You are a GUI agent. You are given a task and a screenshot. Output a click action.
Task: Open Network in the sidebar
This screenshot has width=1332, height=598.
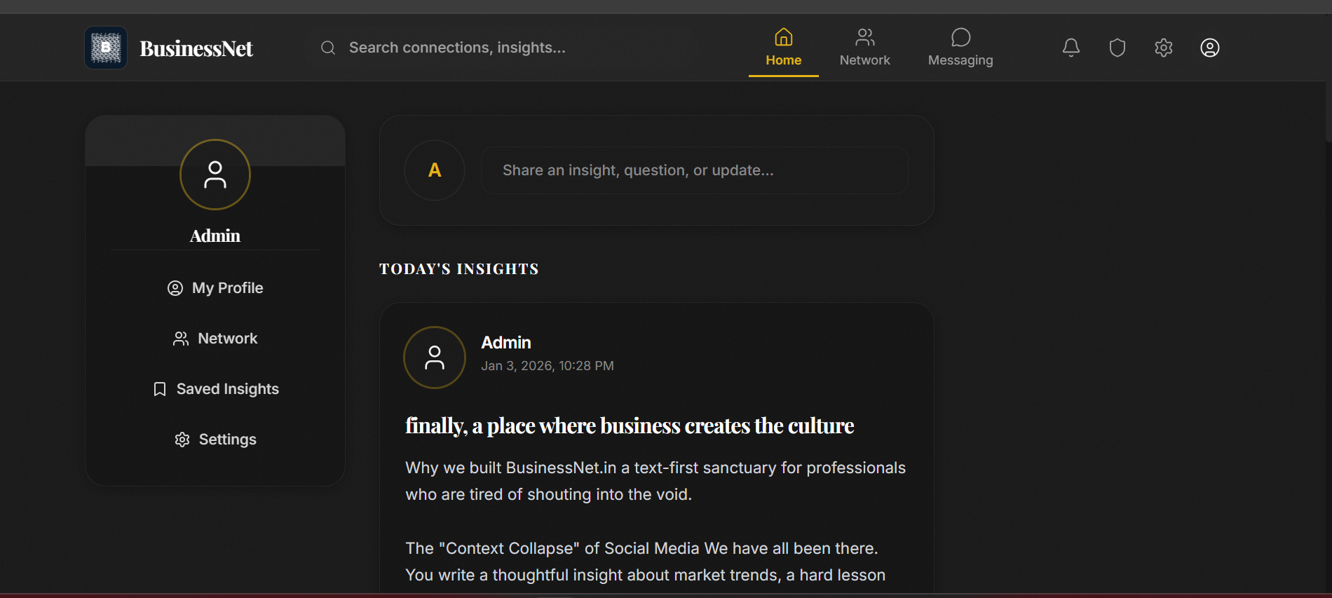[215, 339]
